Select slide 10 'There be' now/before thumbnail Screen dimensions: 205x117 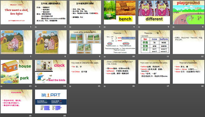120,42
